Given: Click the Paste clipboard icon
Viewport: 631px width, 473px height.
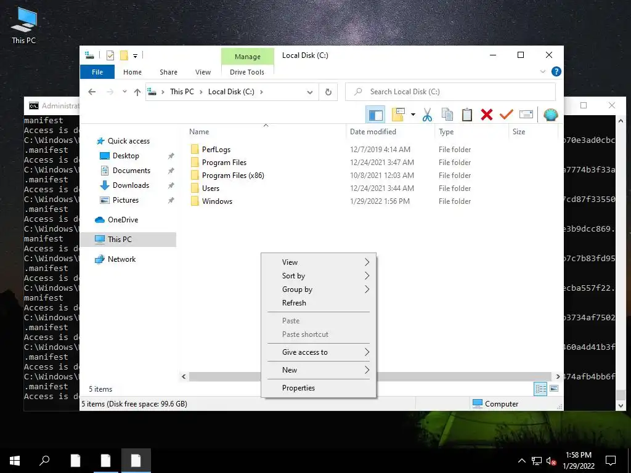Looking at the screenshot, I should pyautogui.click(x=467, y=115).
